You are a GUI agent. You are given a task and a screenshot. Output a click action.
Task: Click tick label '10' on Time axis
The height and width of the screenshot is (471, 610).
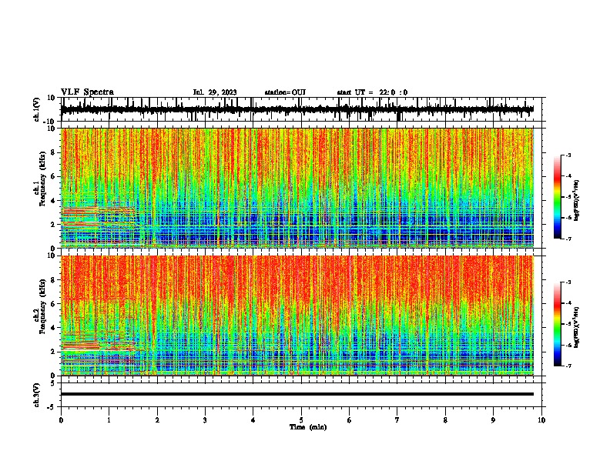(x=541, y=420)
